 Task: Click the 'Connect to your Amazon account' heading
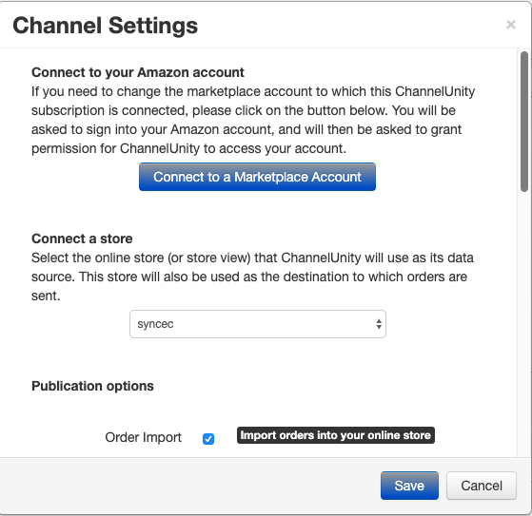click(138, 72)
